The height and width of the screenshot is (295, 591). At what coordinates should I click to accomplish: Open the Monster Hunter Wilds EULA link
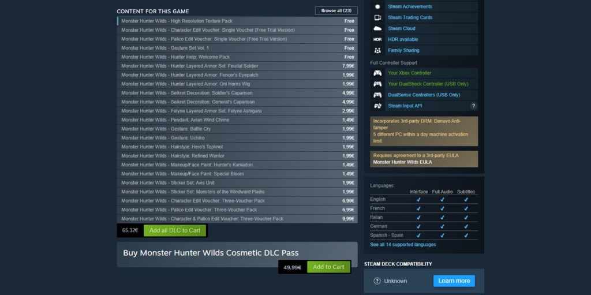click(x=402, y=162)
